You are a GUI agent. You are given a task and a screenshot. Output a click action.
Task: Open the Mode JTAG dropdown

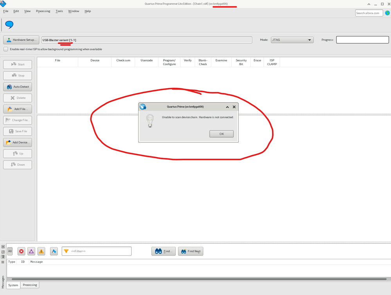point(292,40)
